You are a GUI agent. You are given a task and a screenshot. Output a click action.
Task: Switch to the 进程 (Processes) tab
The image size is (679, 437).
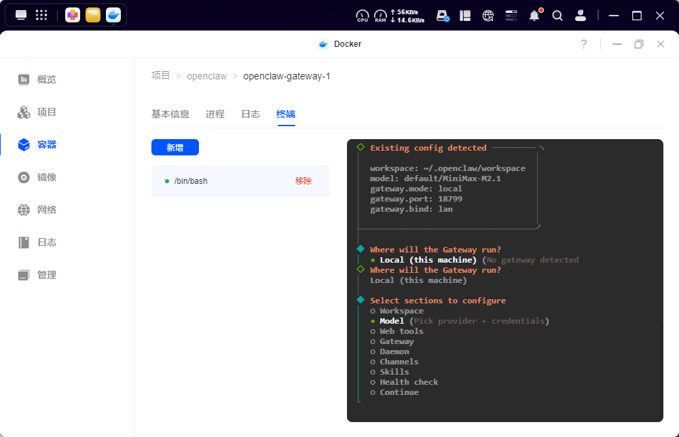(x=215, y=114)
